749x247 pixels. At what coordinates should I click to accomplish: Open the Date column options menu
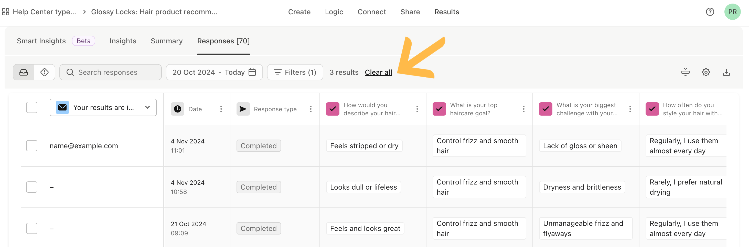coord(221,109)
